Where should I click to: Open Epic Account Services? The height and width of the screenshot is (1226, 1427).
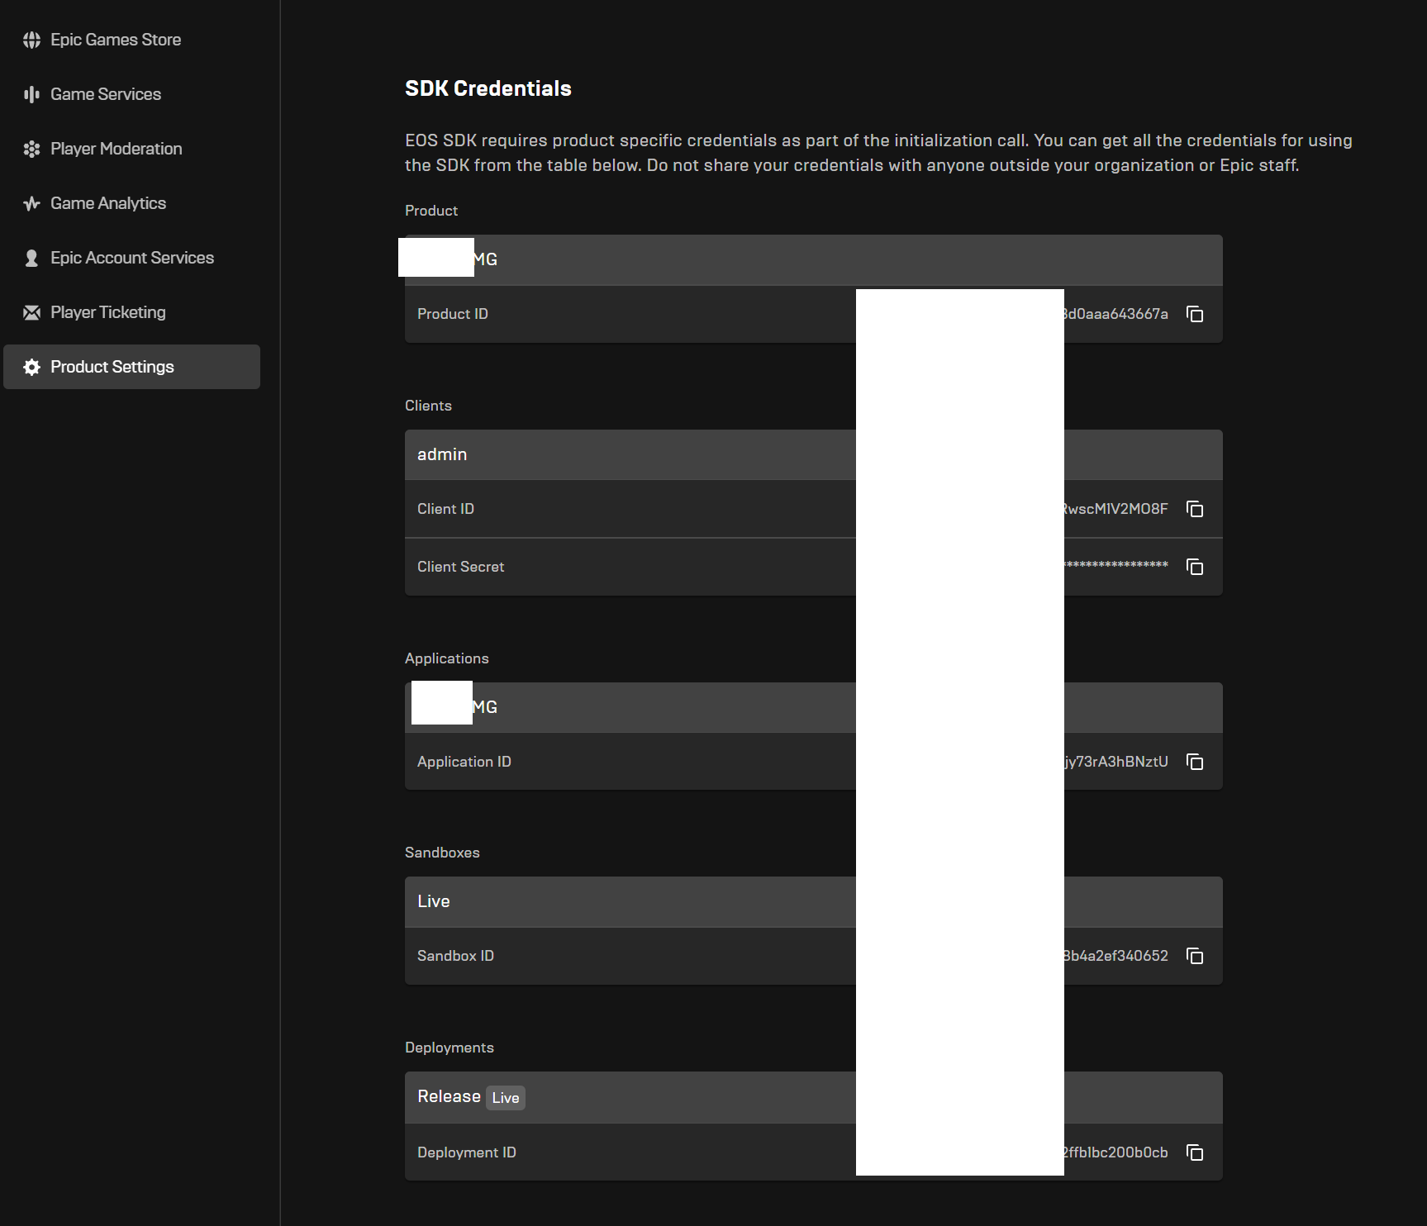click(132, 258)
